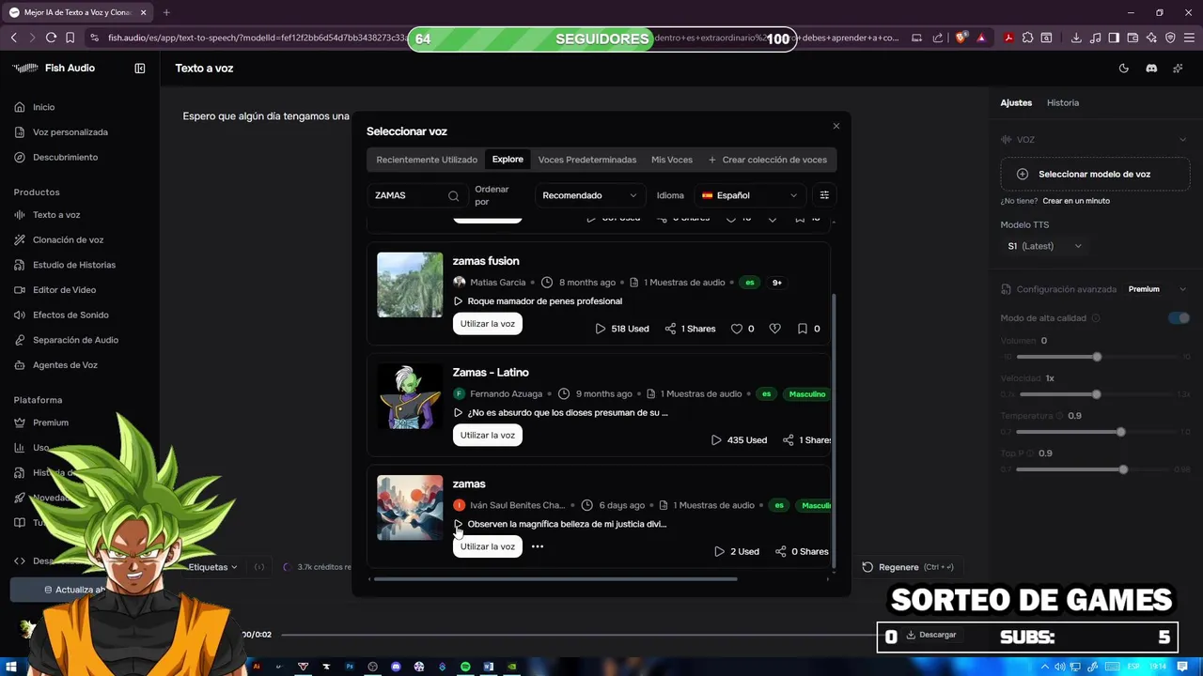The height and width of the screenshot is (676, 1203).
Task: Toggle dark mode with the moon icon
Action: click(x=1124, y=69)
